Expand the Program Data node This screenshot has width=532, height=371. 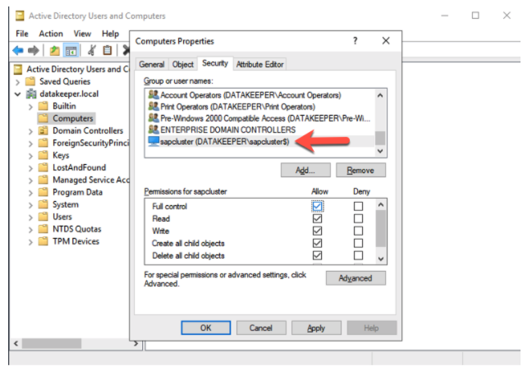30,193
